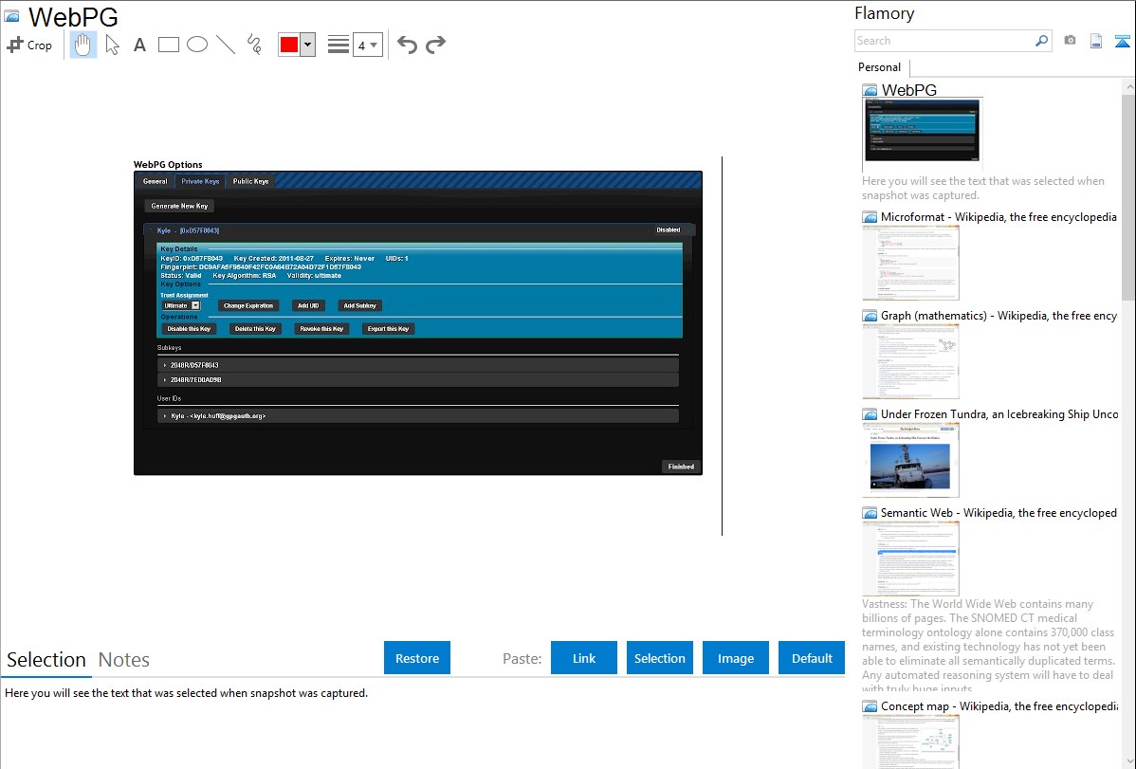The image size is (1136, 769).
Task: Click Disable this Key button
Action: pos(189,329)
